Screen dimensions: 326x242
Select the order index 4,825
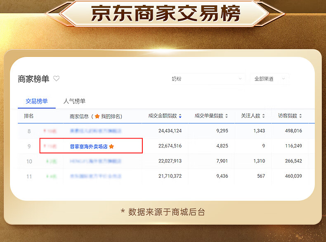pyautogui.click(x=222, y=146)
